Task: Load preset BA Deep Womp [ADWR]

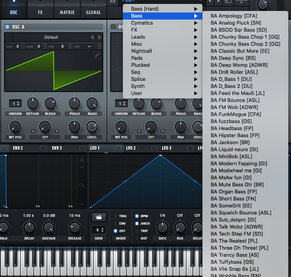Action: point(245,65)
